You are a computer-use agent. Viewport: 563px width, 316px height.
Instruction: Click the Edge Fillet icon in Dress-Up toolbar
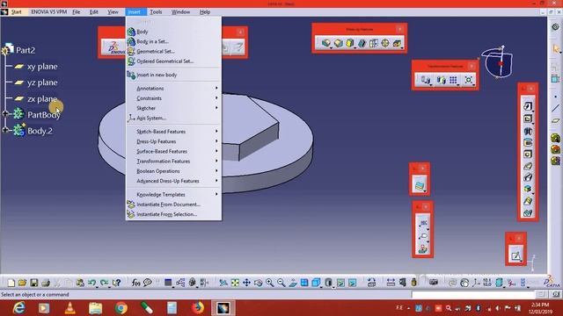coord(325,43)
